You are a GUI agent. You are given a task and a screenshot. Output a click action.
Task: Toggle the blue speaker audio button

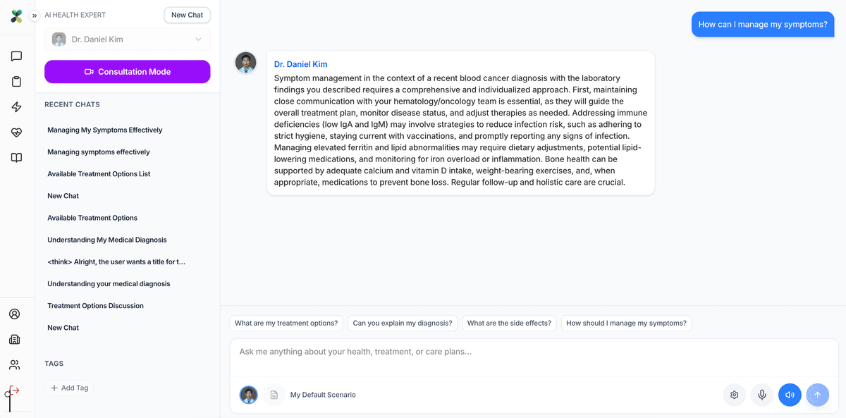coord(790,395)
